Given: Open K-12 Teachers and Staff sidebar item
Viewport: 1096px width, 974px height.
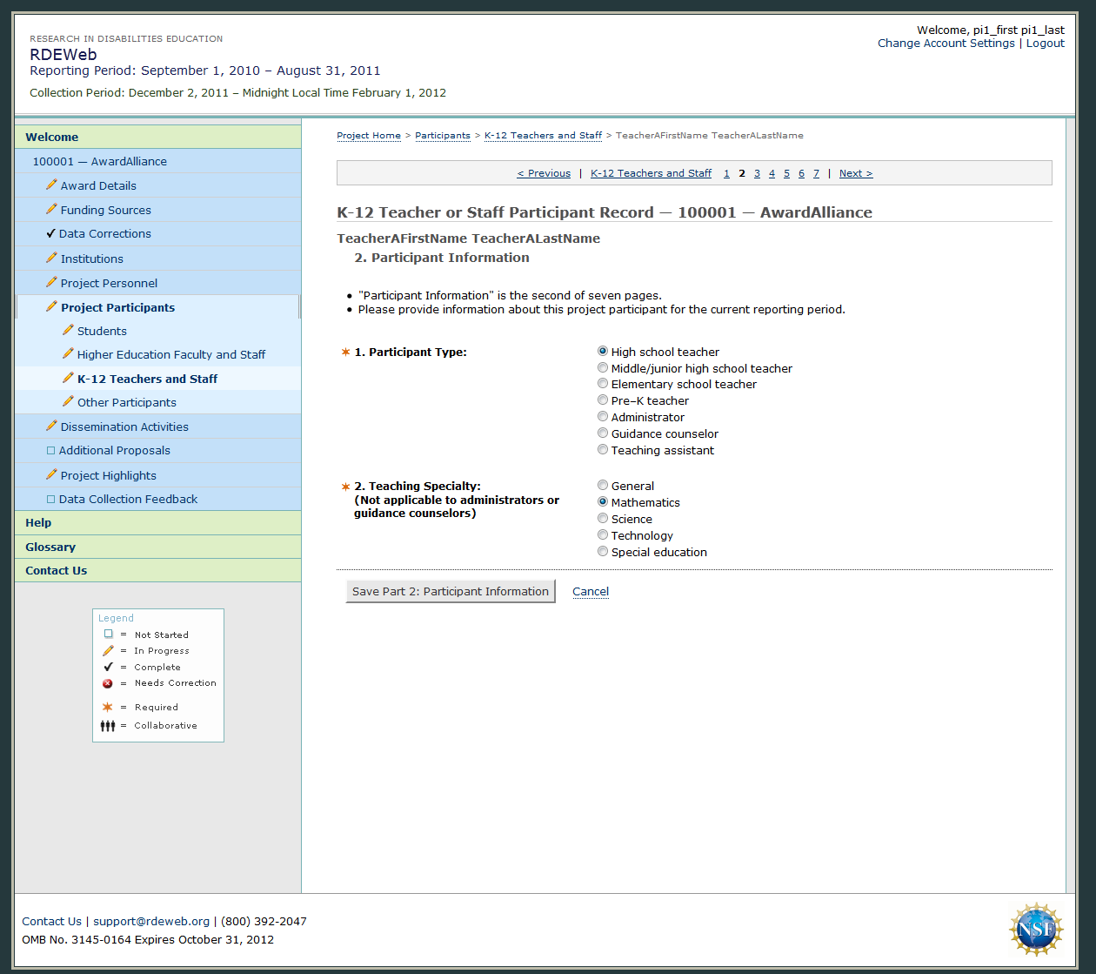Looking at the screenshot, I should click(147, 379).
